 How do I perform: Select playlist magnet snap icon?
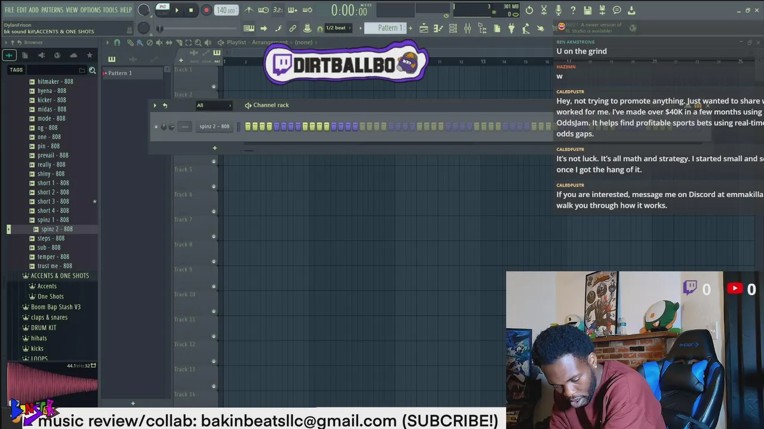coord(117,42)
